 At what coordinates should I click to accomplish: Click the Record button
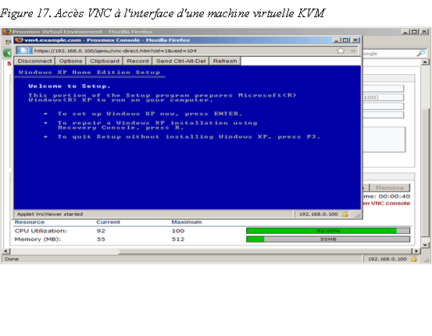(137, 61)
